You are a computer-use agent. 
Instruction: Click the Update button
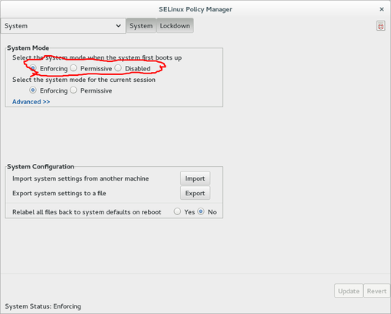(349, 291)
